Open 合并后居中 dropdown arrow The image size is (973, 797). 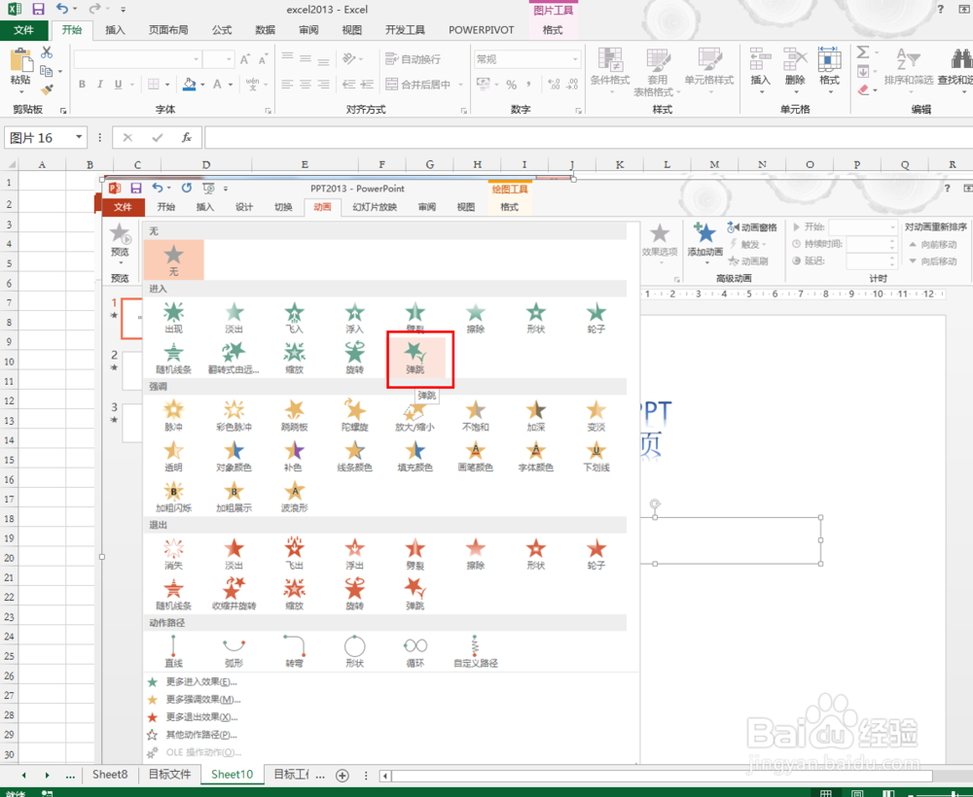(461, 85)
